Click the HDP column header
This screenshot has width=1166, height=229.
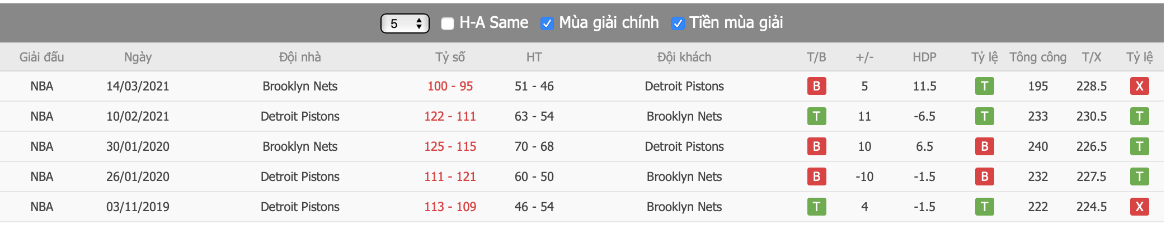pyautogui.click(x=924, y=57)
